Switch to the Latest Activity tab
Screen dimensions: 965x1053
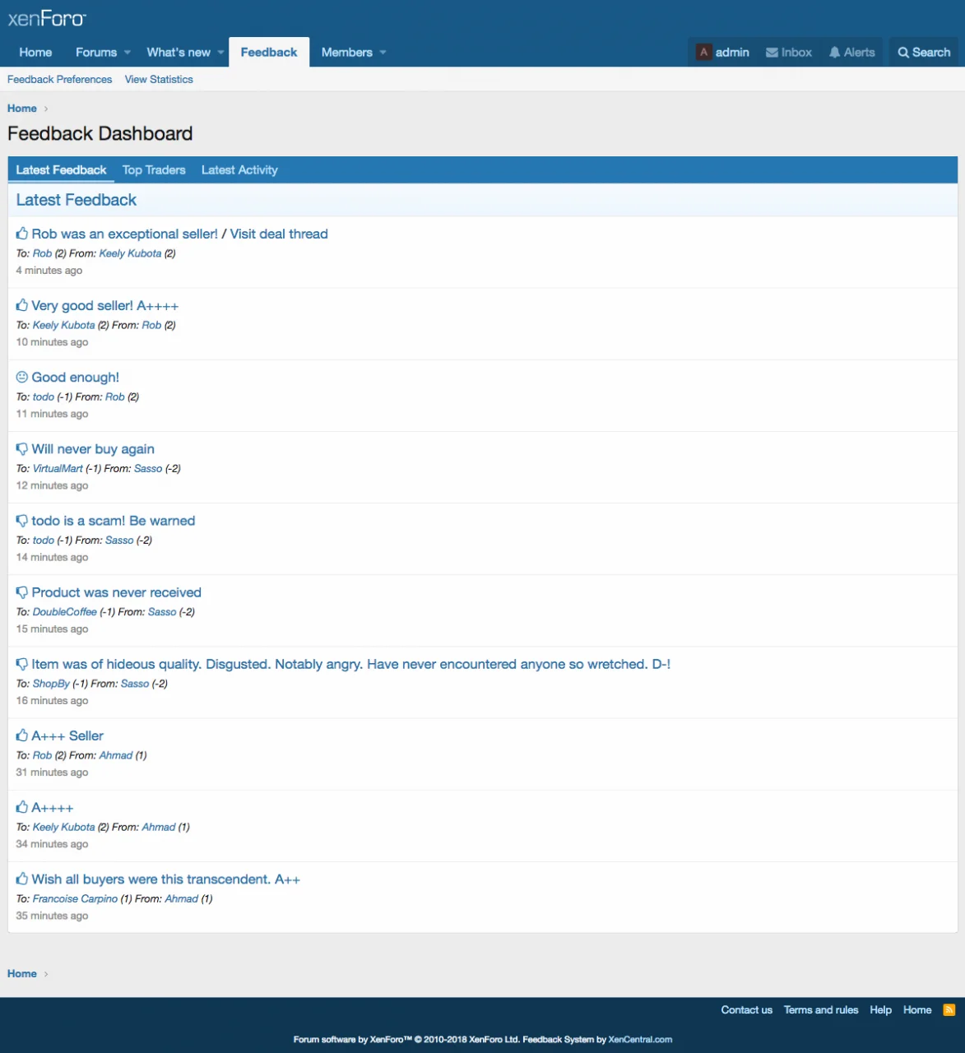click(x=239, y=170)
